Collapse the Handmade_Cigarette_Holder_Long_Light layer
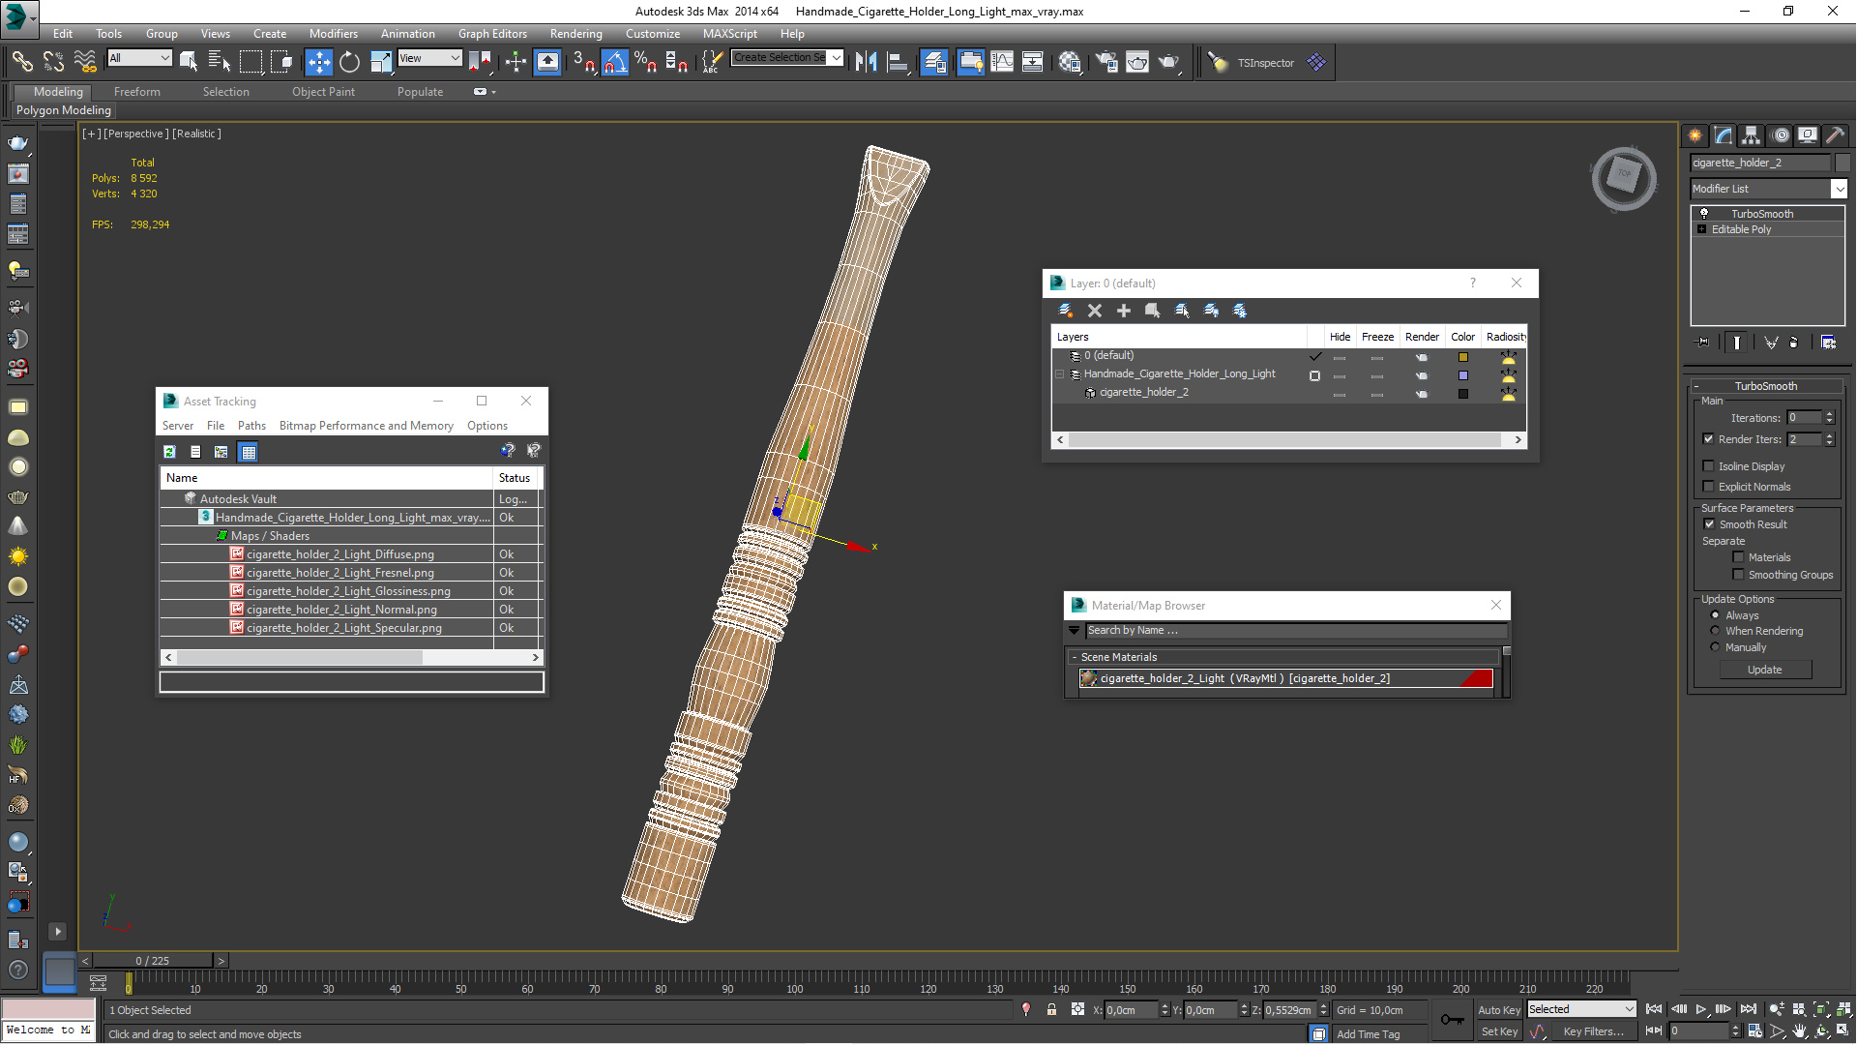The width and height of the screenshot is (1857, 1045). pos(1060,374)
